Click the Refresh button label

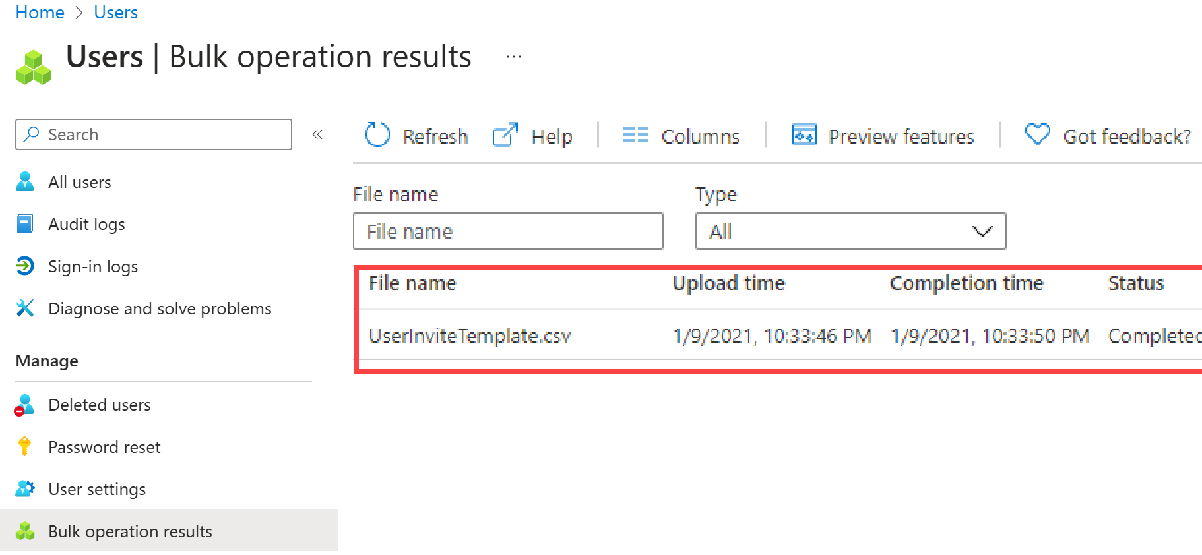pyautogui.click(x=435, y=136)
